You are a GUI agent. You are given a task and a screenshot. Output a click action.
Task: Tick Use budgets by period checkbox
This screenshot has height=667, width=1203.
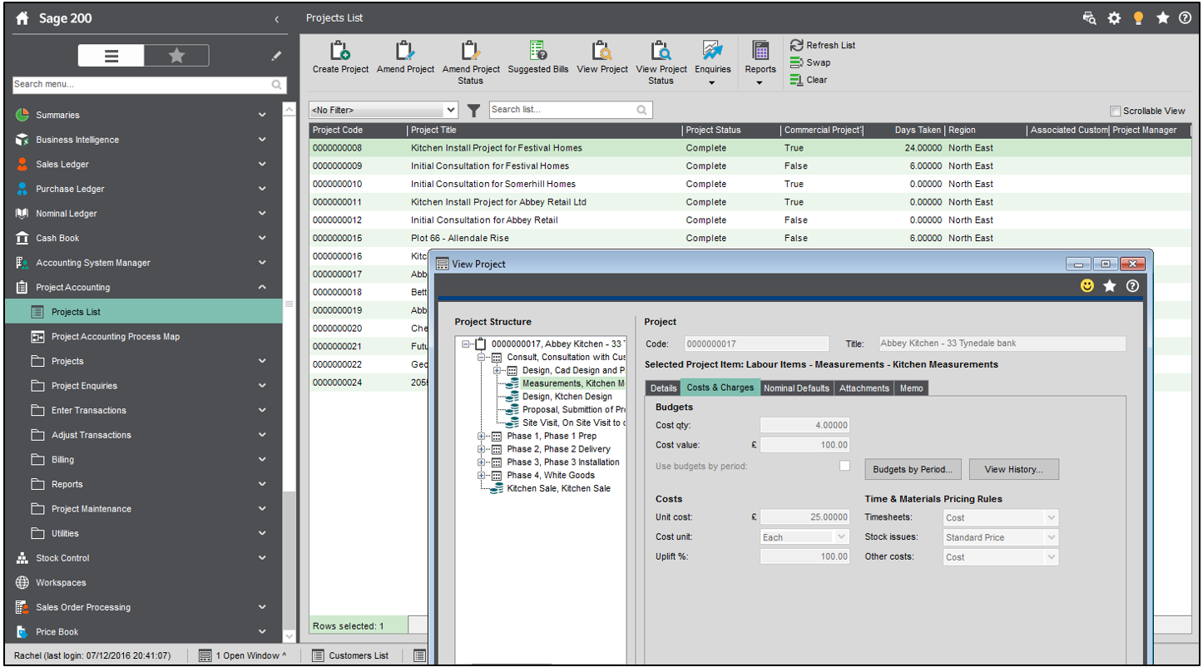coord(844,466)
